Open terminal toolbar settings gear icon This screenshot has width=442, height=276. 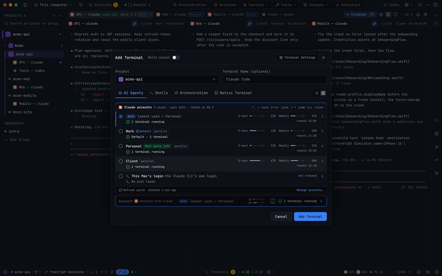425,15
